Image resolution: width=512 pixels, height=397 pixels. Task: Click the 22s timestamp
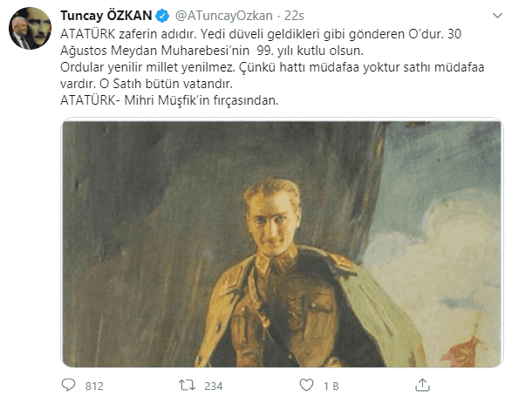(x=294, y=16)
